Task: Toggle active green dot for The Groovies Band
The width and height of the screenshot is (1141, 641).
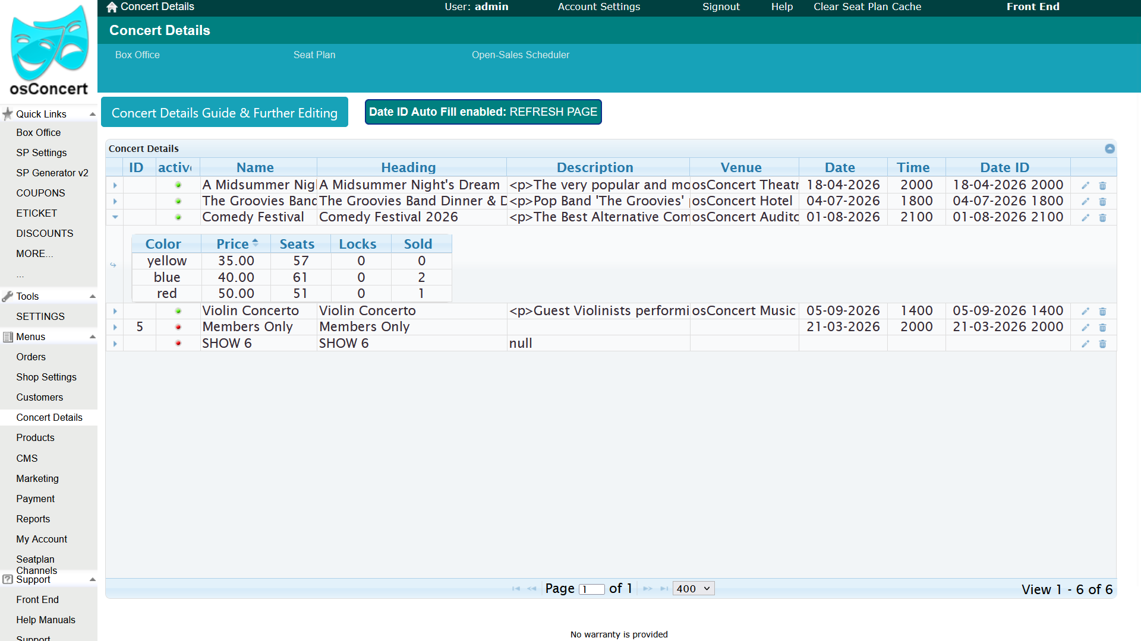Action: (178, 201)
